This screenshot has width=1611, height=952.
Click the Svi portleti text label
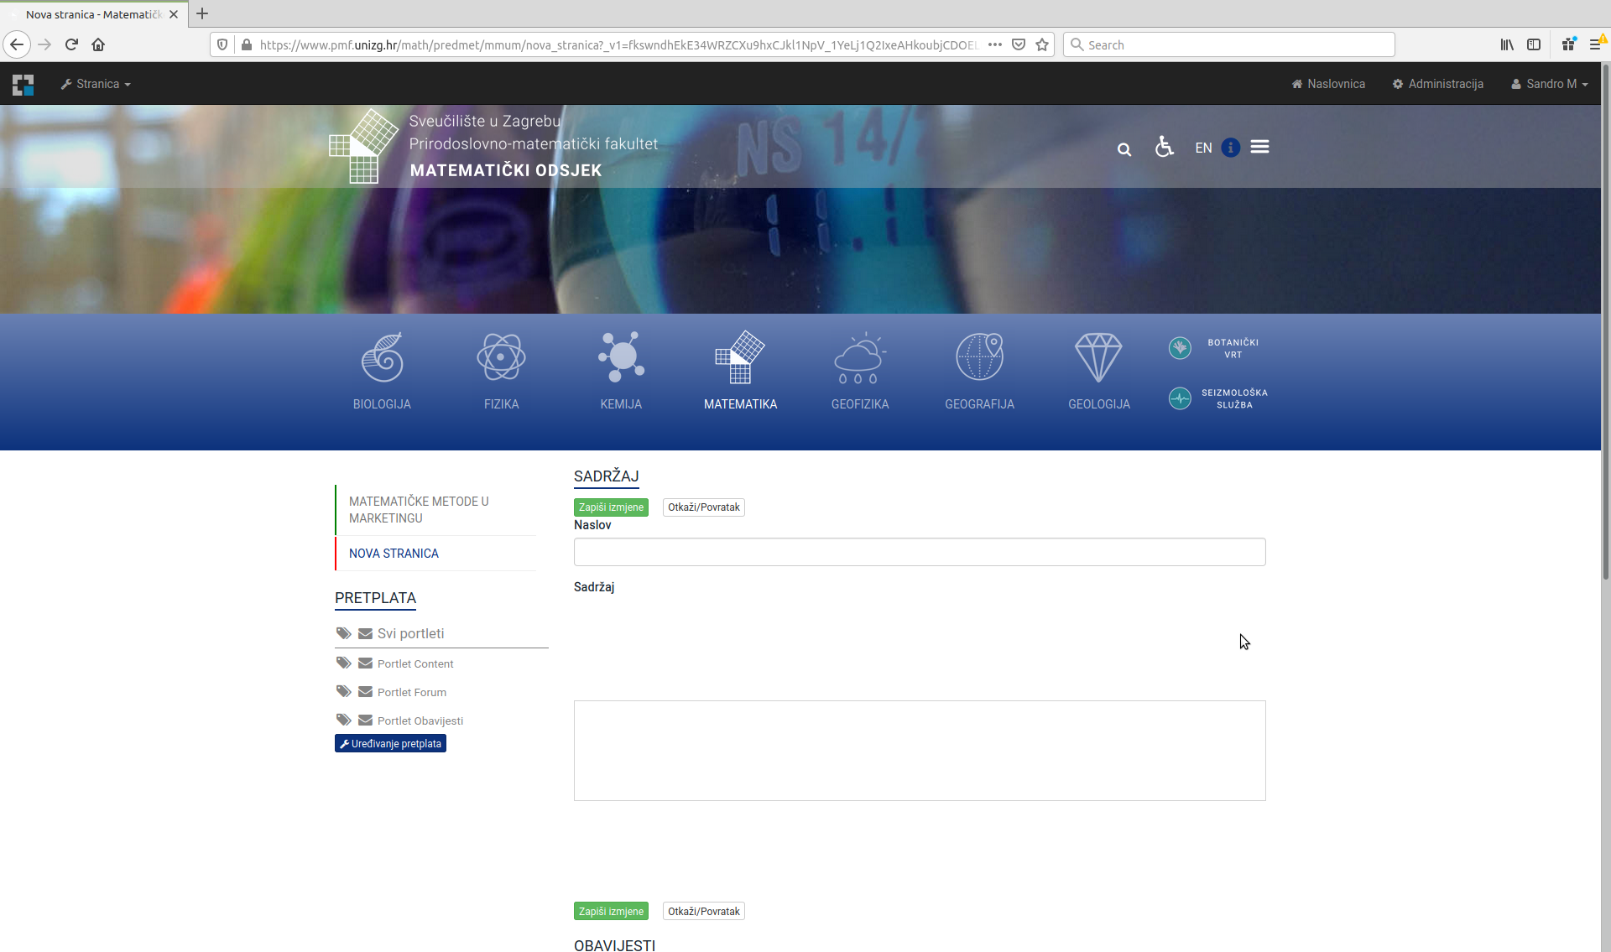coord(410,633)
